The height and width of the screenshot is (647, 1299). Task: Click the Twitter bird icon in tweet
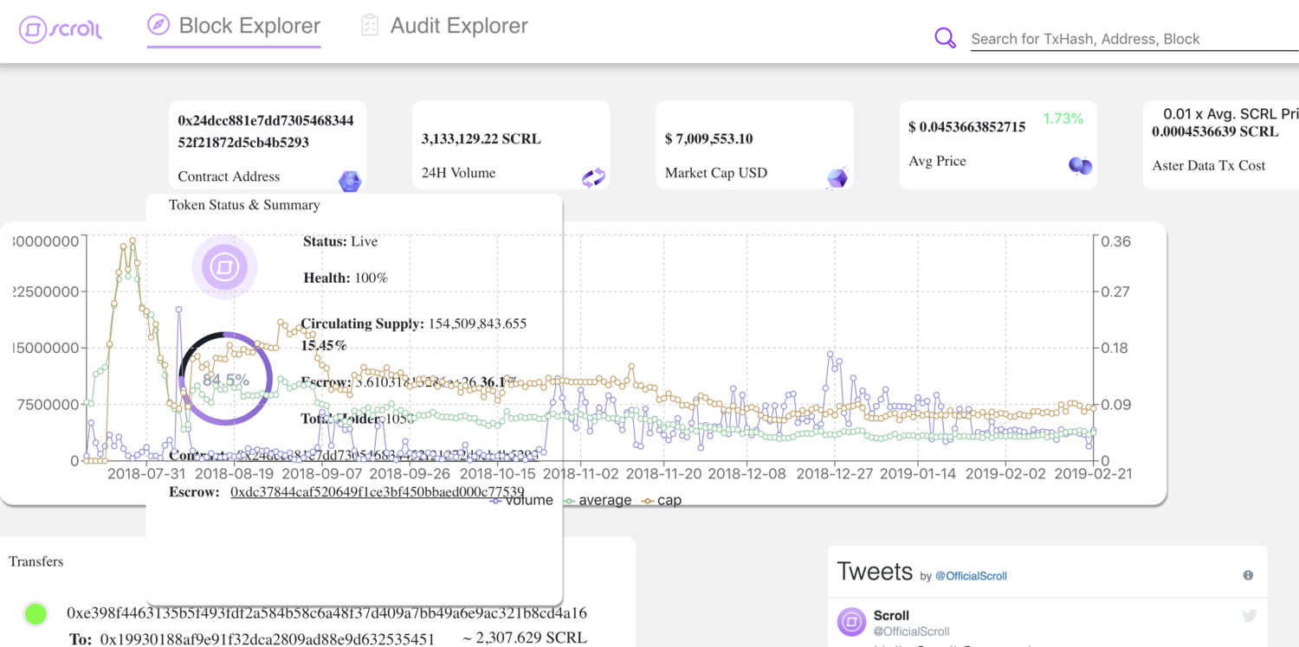[x=1250, y=616]
